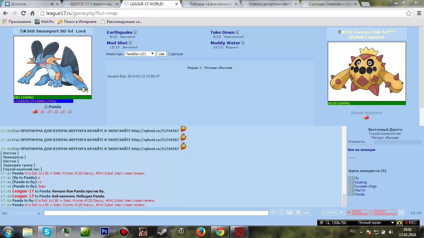Click the OK send button in chat
The height and width of the screenshot is (238, 424).
(x=273, y=212)
